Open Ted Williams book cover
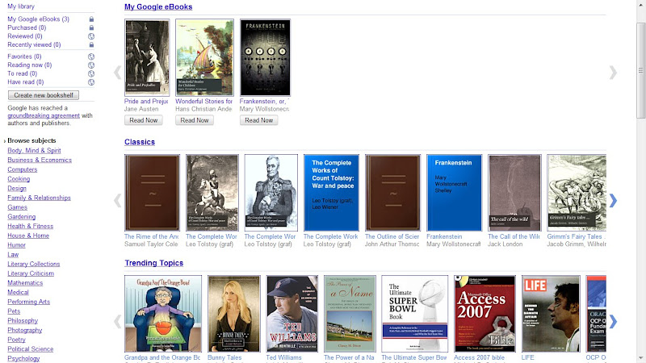 (292, 314)
